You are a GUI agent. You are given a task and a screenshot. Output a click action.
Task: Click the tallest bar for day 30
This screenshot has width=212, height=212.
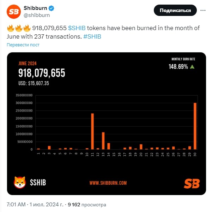[x=195, y=126]
